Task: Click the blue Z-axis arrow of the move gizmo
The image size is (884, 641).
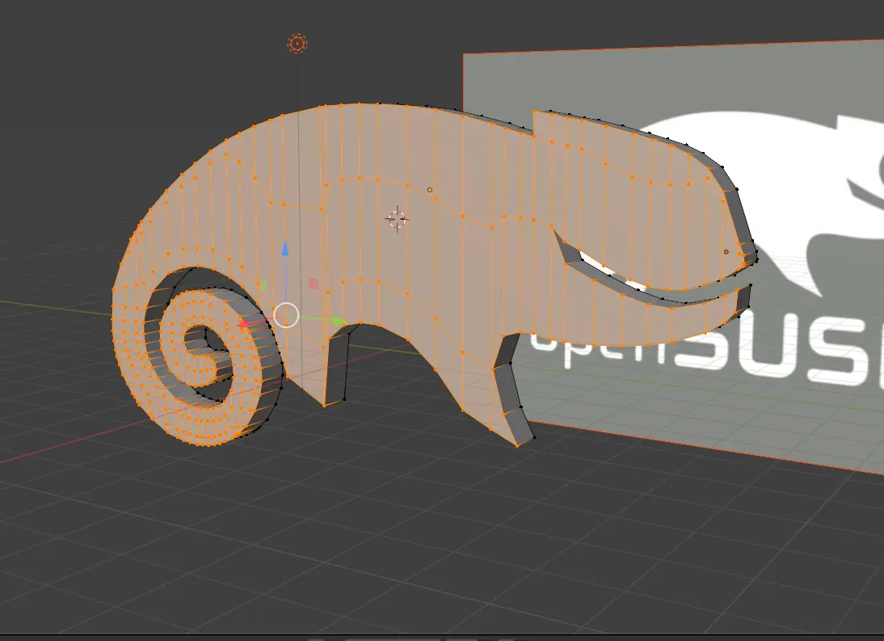Action: (285, 251)
